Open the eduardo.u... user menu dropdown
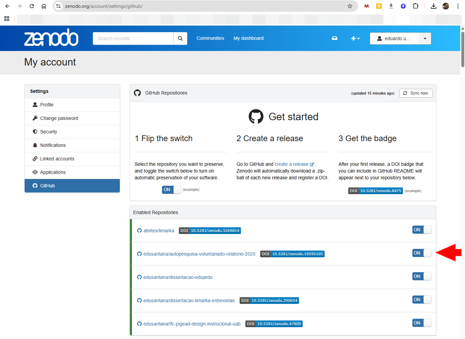465x339 pixels. 394,38
